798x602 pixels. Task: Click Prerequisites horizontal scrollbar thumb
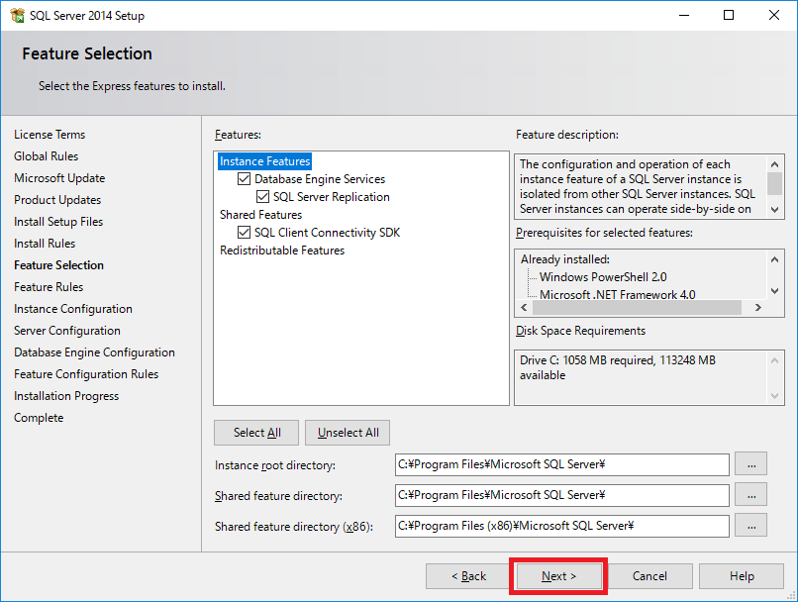coord(637,307)
